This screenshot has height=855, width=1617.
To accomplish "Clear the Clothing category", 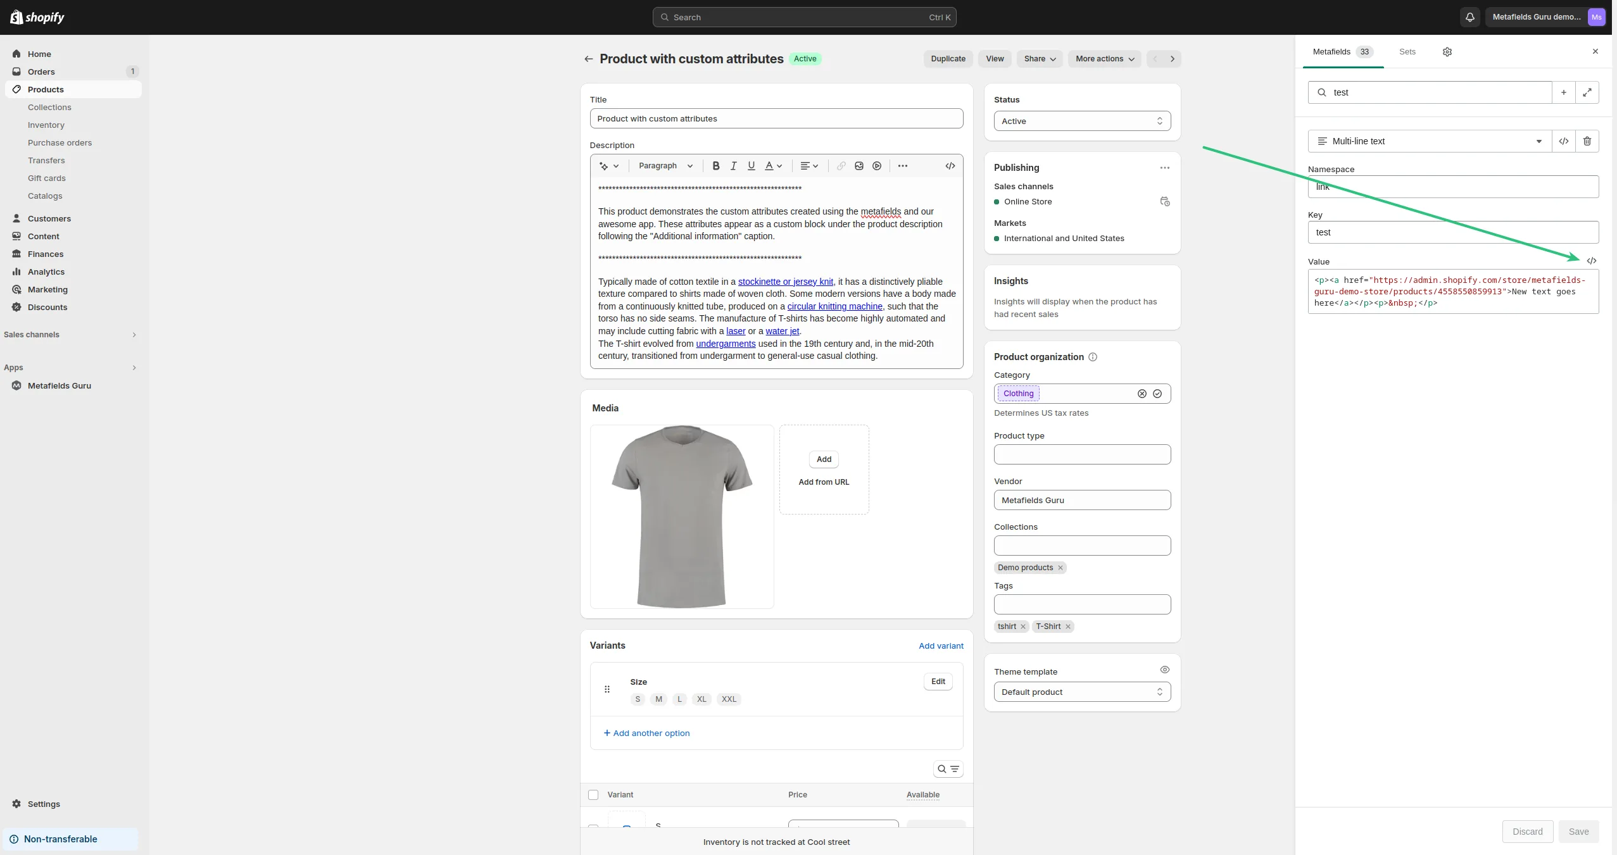I will tap(1142, 394).
